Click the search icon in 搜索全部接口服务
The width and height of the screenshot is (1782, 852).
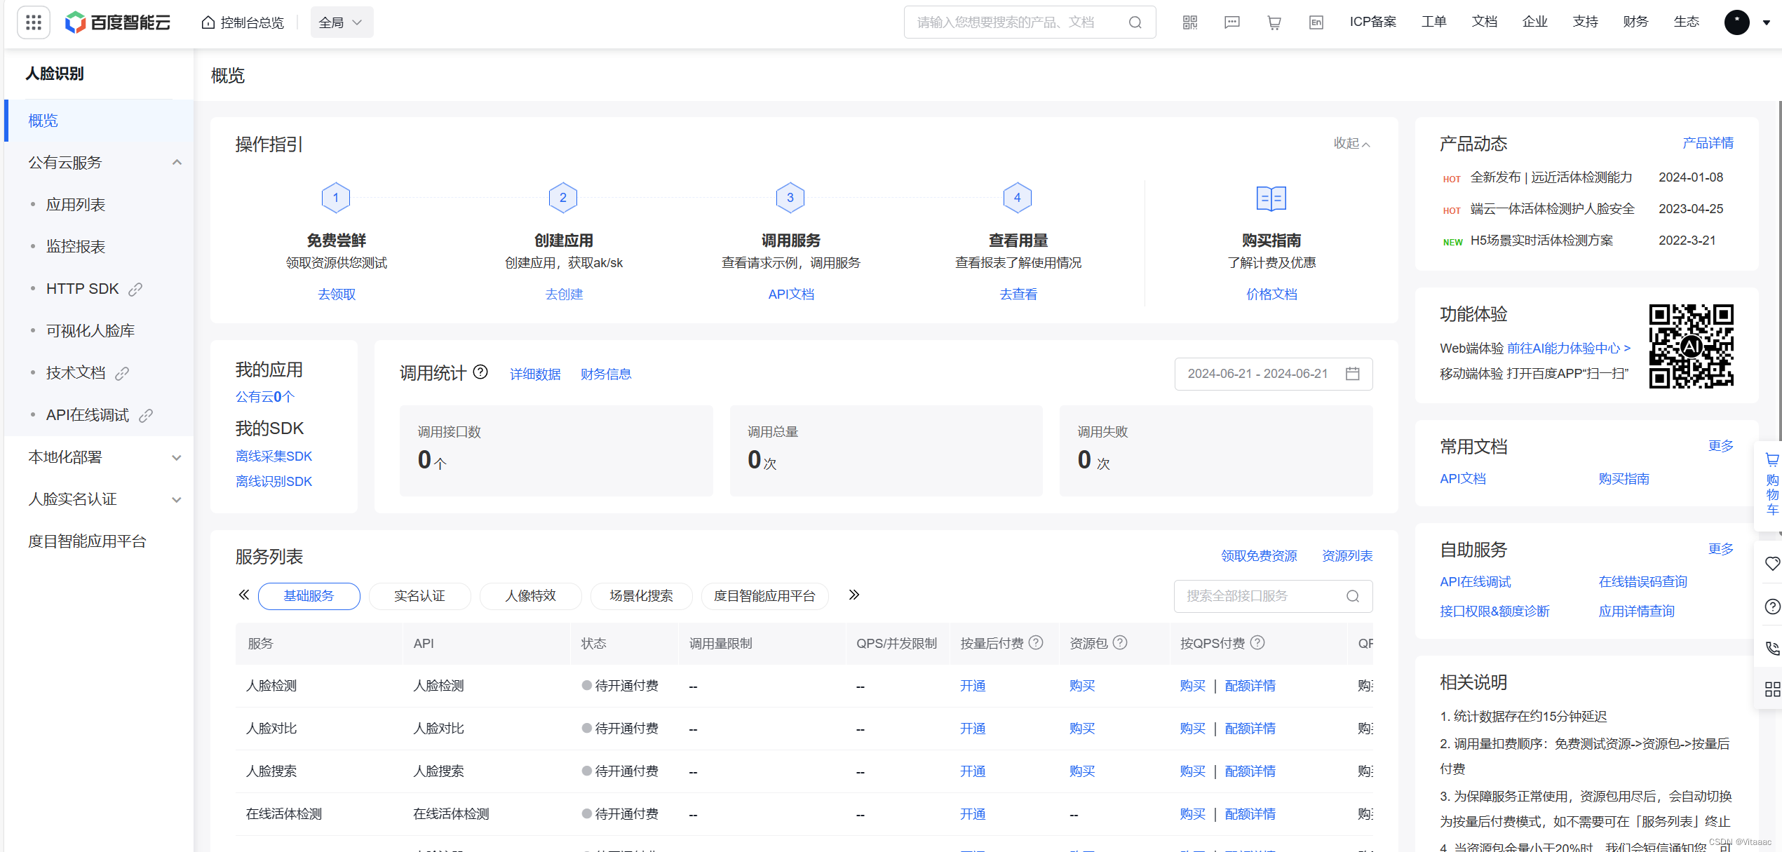pyautogui.click(x=1353, y=596)
